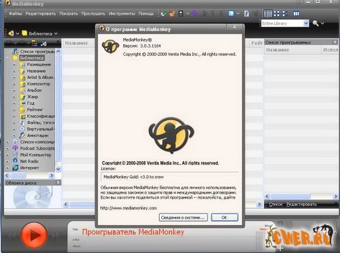Expand the Альбом tree node

tap(14, 90)
